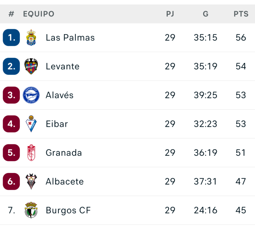This screenshot has height=227, width=255.
Task: Click the EQUIPO column header
Action: (39, 14)
